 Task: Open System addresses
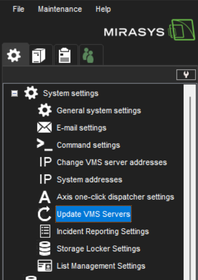(x=89, y=180)
